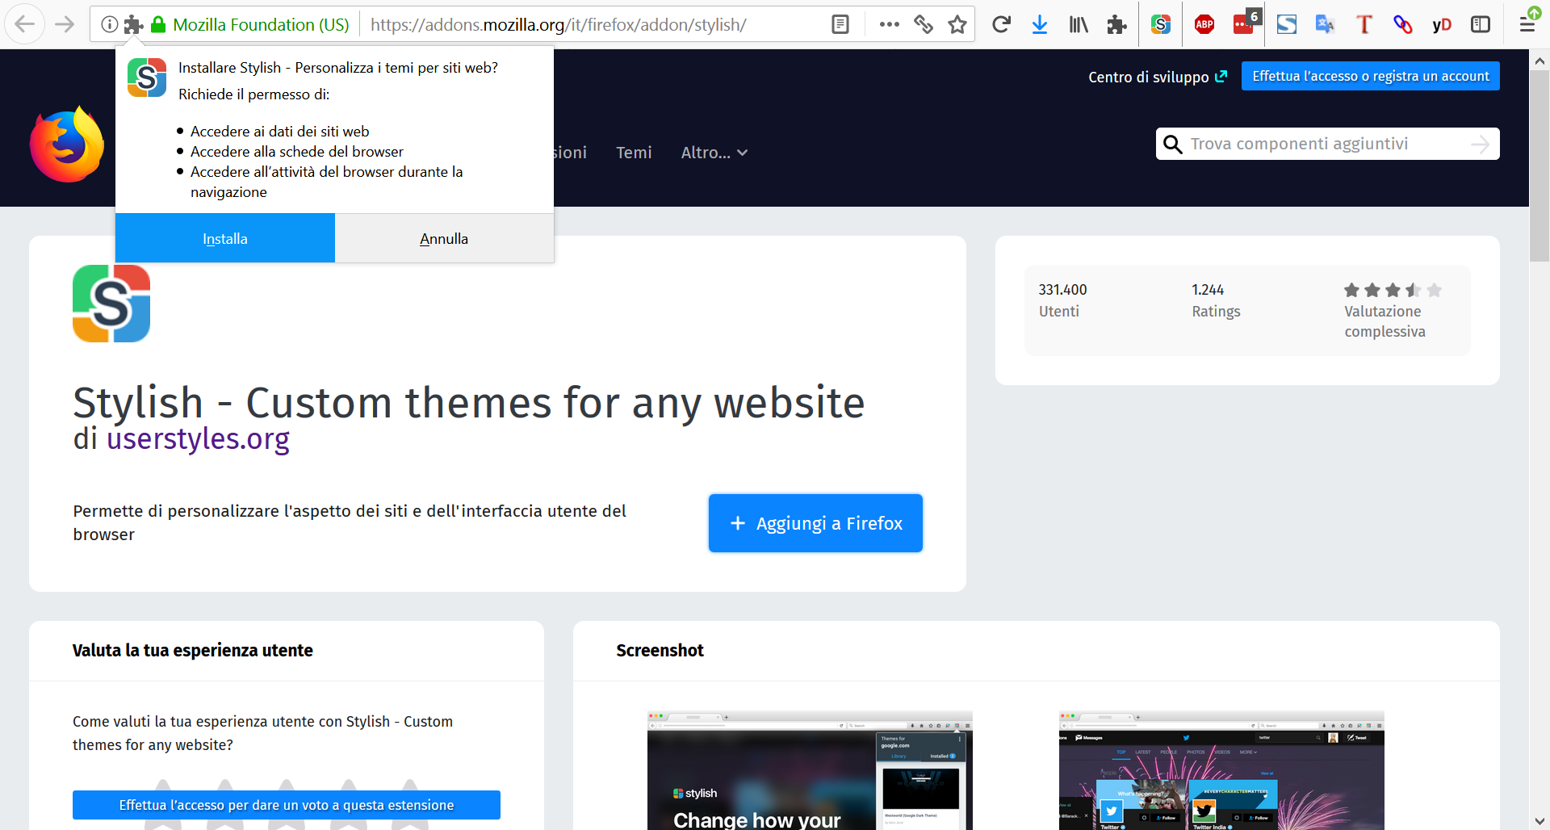The height and width of the screenshot is (830, 1550).
Task: Open the first Stylish screenshot thumbnail
Action: pos(810,770)
